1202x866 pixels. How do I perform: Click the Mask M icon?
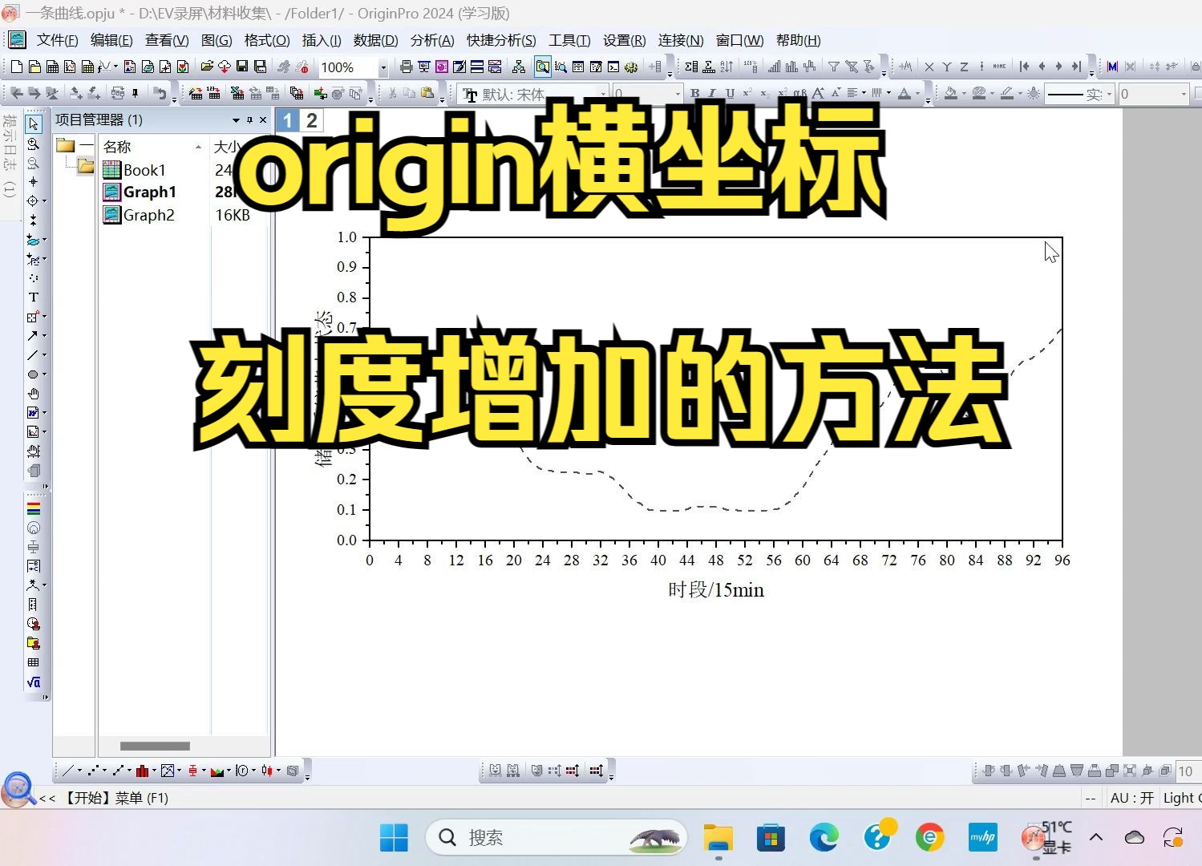click(x=1112, y=67)
